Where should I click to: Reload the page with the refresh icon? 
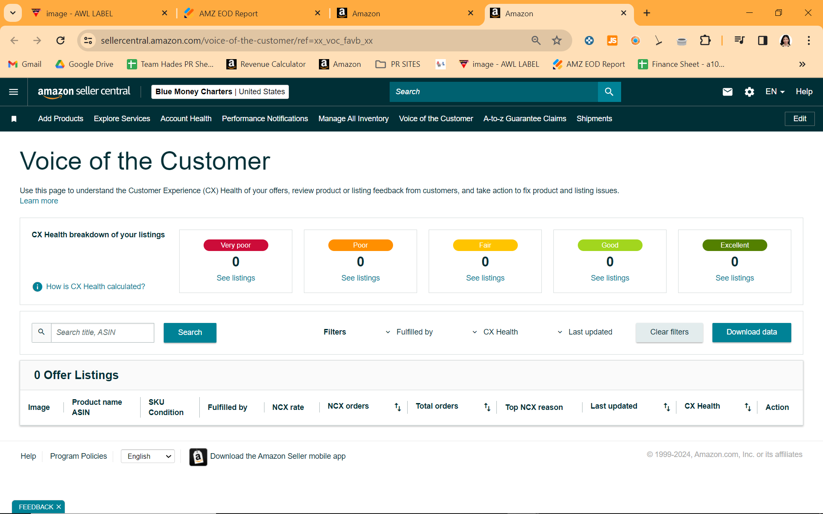60,40
